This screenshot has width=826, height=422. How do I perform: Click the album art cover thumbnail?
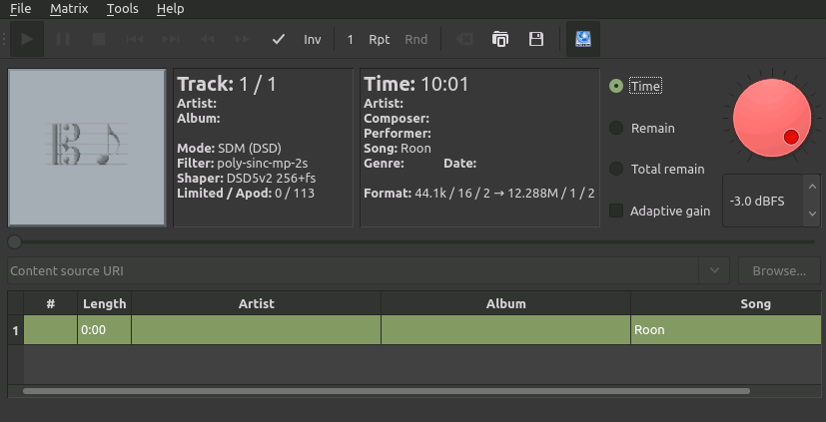87,148
